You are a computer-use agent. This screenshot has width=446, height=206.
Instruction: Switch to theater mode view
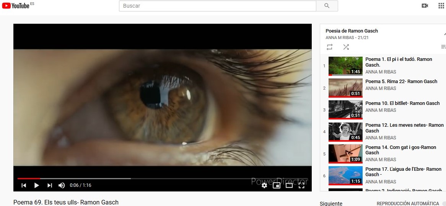click(x=289, y=185)
